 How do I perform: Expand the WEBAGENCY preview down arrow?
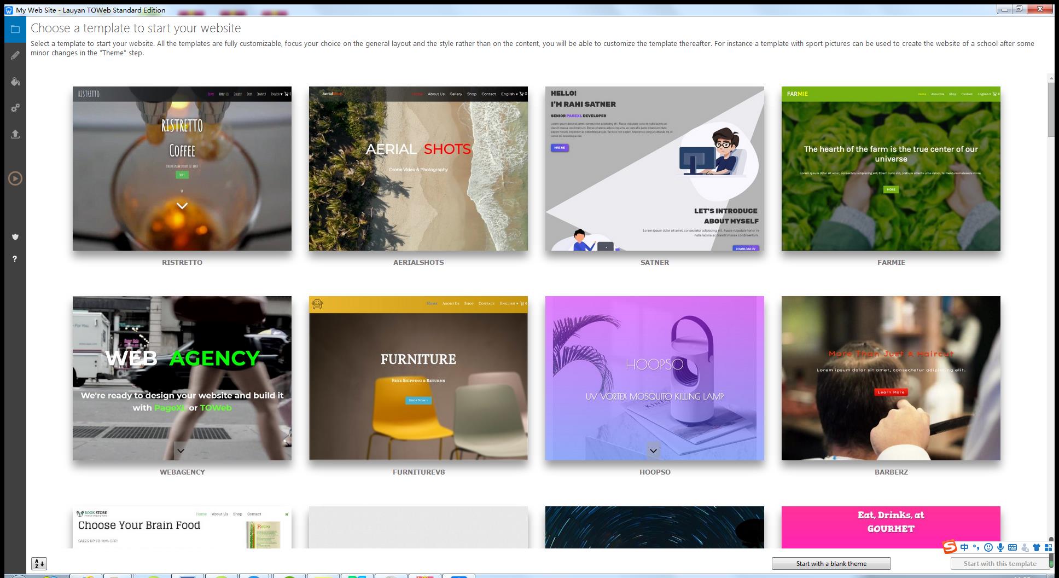click(181, 450)
